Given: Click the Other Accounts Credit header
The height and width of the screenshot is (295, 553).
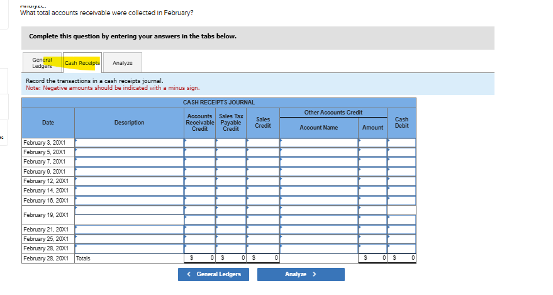Looking at the screenshot, I should [333, 113].
